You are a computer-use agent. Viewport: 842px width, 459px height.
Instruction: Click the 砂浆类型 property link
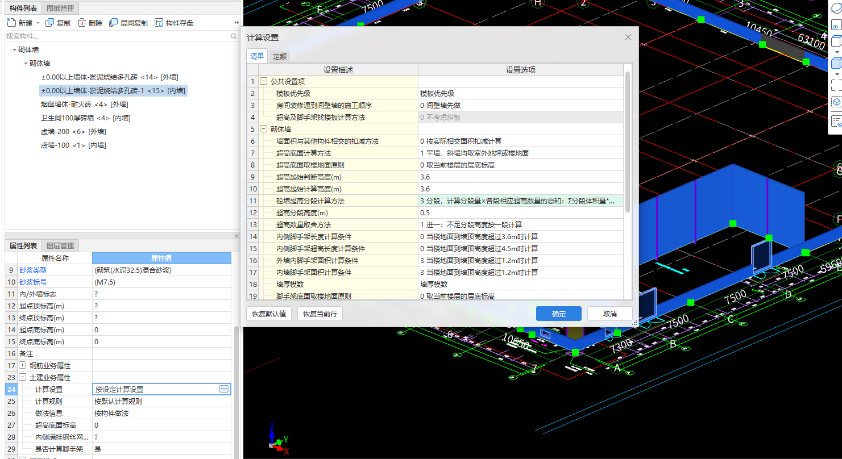coord(33,270)
